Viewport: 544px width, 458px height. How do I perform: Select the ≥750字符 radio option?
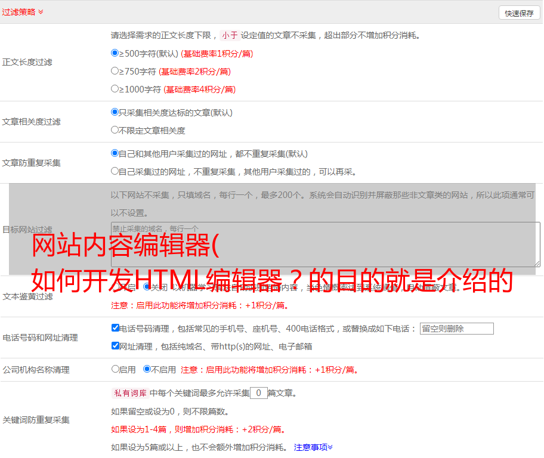point(115,71)
